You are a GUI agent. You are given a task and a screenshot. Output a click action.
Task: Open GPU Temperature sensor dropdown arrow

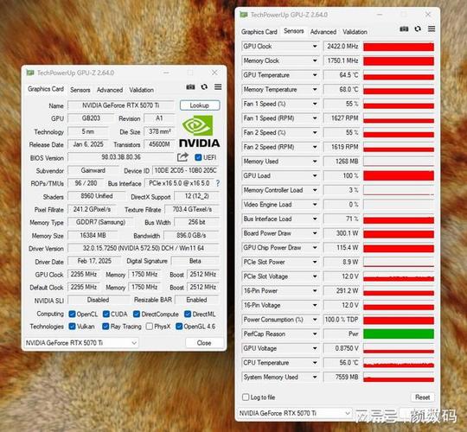pyautogui.click(x=315, y=75)
